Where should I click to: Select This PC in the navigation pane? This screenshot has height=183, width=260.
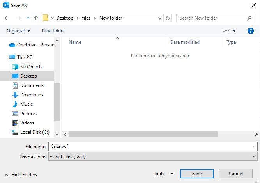click(x=21, y=57)
